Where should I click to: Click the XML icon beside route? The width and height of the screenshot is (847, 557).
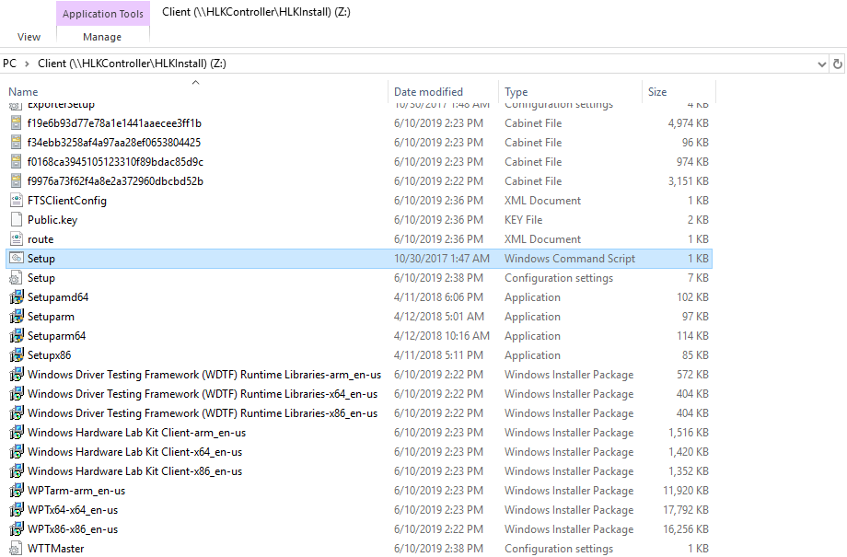17,239
